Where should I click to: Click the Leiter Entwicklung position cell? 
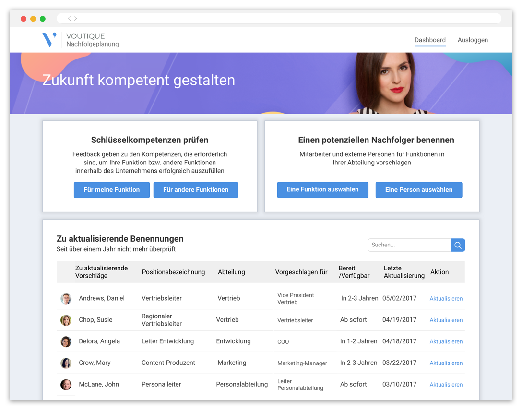(167, 341)
